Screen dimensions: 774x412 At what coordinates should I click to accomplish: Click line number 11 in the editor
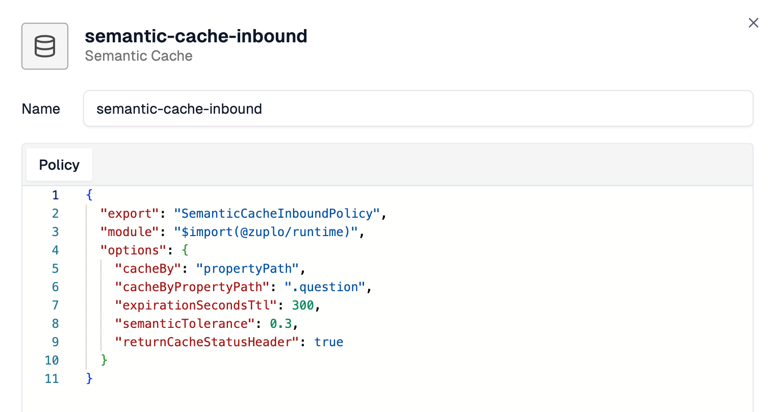coord(51,378)
